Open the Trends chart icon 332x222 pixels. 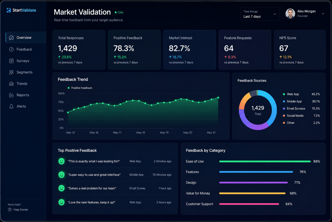pos(11,84)
